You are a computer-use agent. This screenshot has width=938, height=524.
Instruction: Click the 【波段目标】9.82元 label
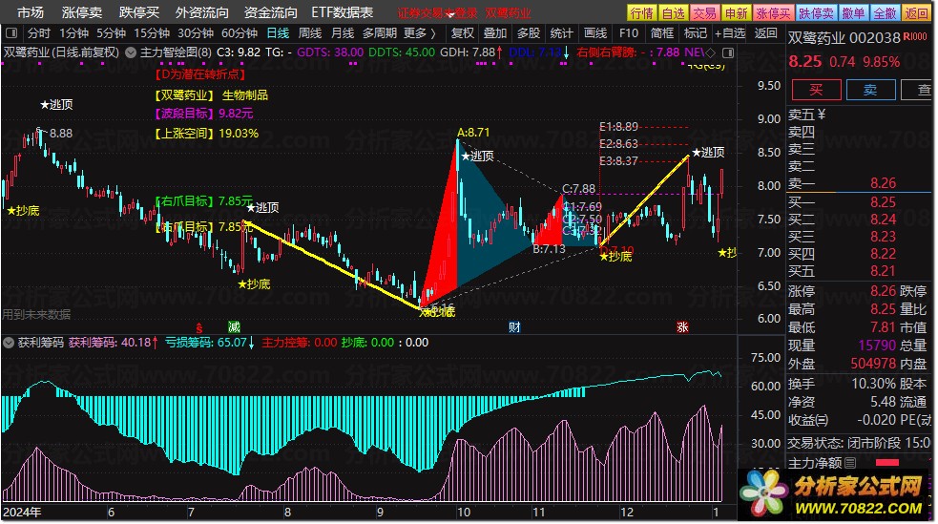(x=204, y=114)
